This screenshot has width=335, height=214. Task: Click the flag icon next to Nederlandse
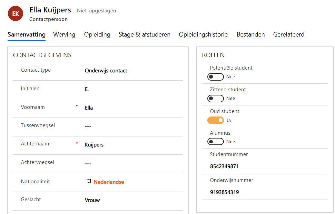click(x=88, y=182)
